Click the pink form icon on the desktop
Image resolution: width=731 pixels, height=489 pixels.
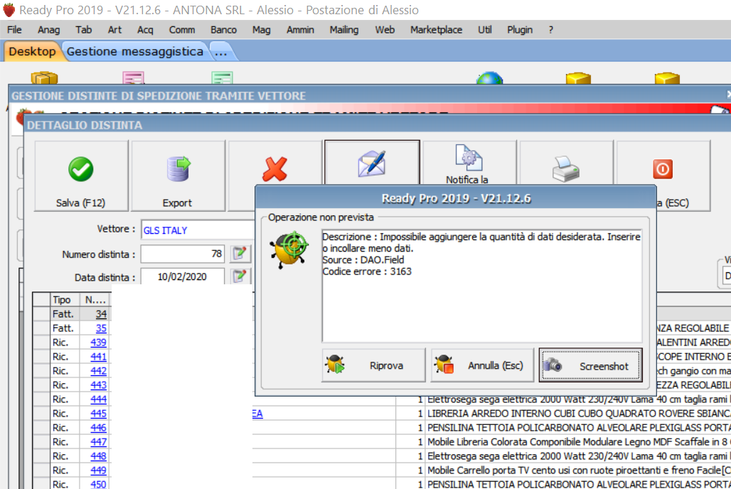tap(134, 77)
